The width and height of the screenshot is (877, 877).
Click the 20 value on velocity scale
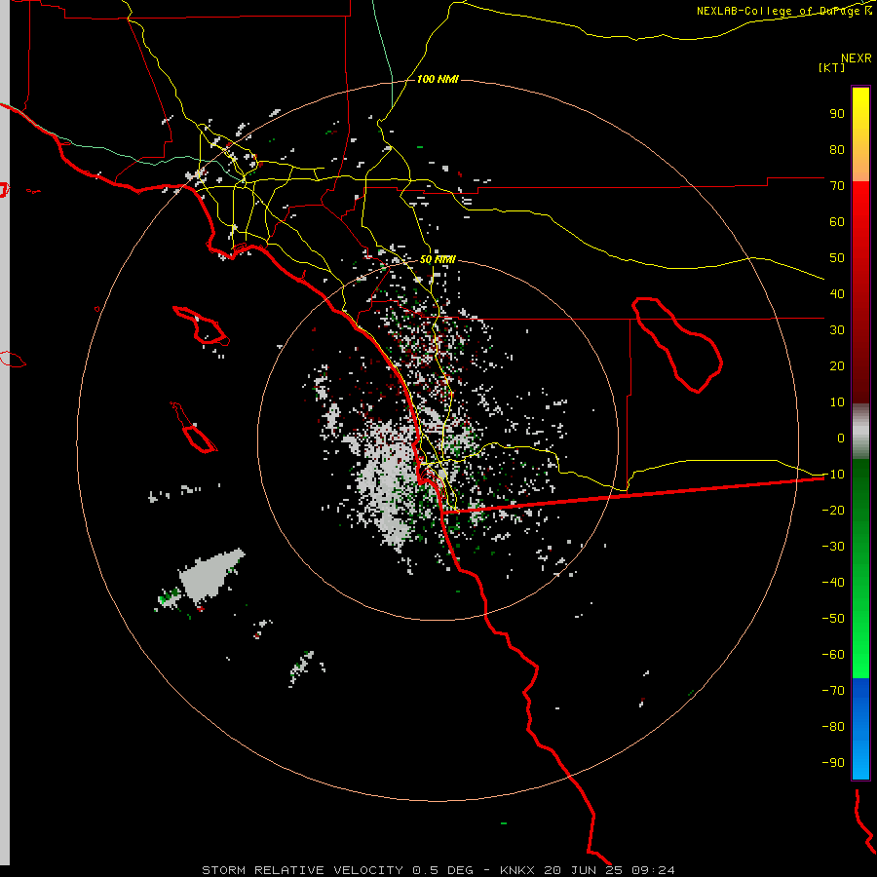click(837, 366)
